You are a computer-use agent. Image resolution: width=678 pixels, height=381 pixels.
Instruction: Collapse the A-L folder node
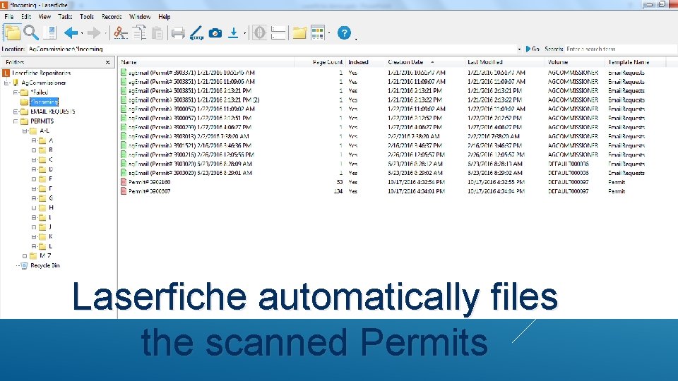pos(25,131)
